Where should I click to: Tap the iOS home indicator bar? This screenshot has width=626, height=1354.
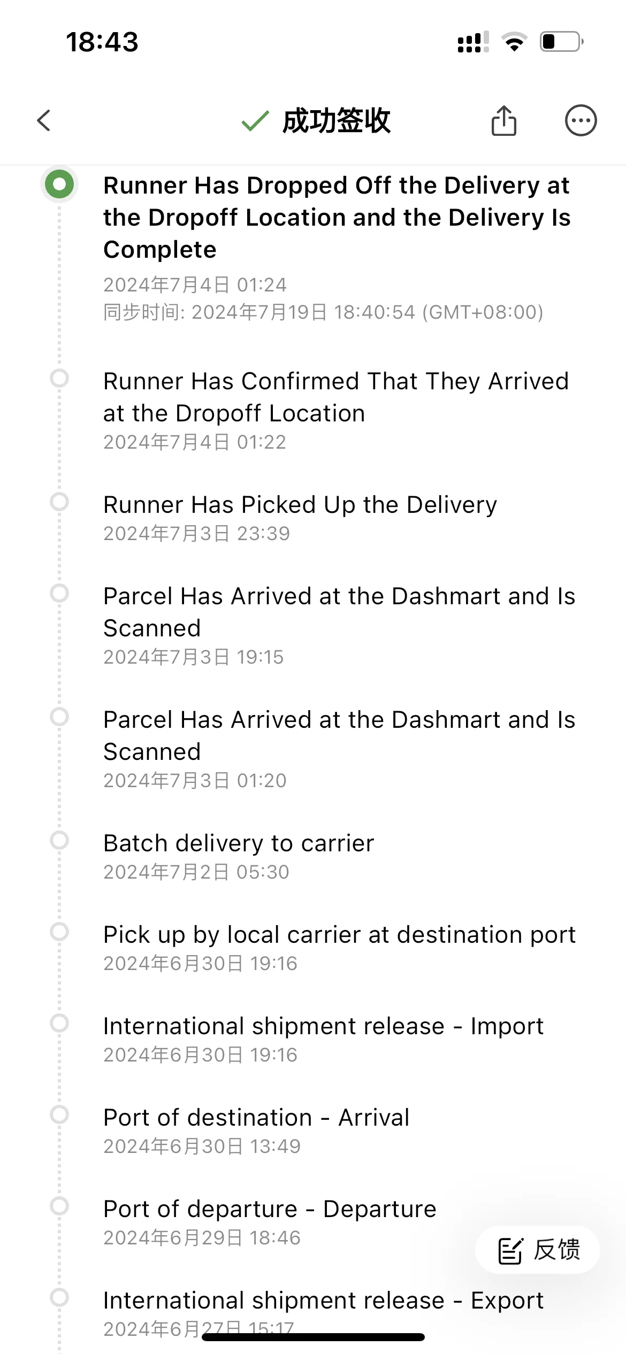click(313, 1337)
